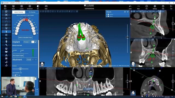Click the move icon in Objects panel header
This screenshot has width=175, height=98.
(125, 12)
